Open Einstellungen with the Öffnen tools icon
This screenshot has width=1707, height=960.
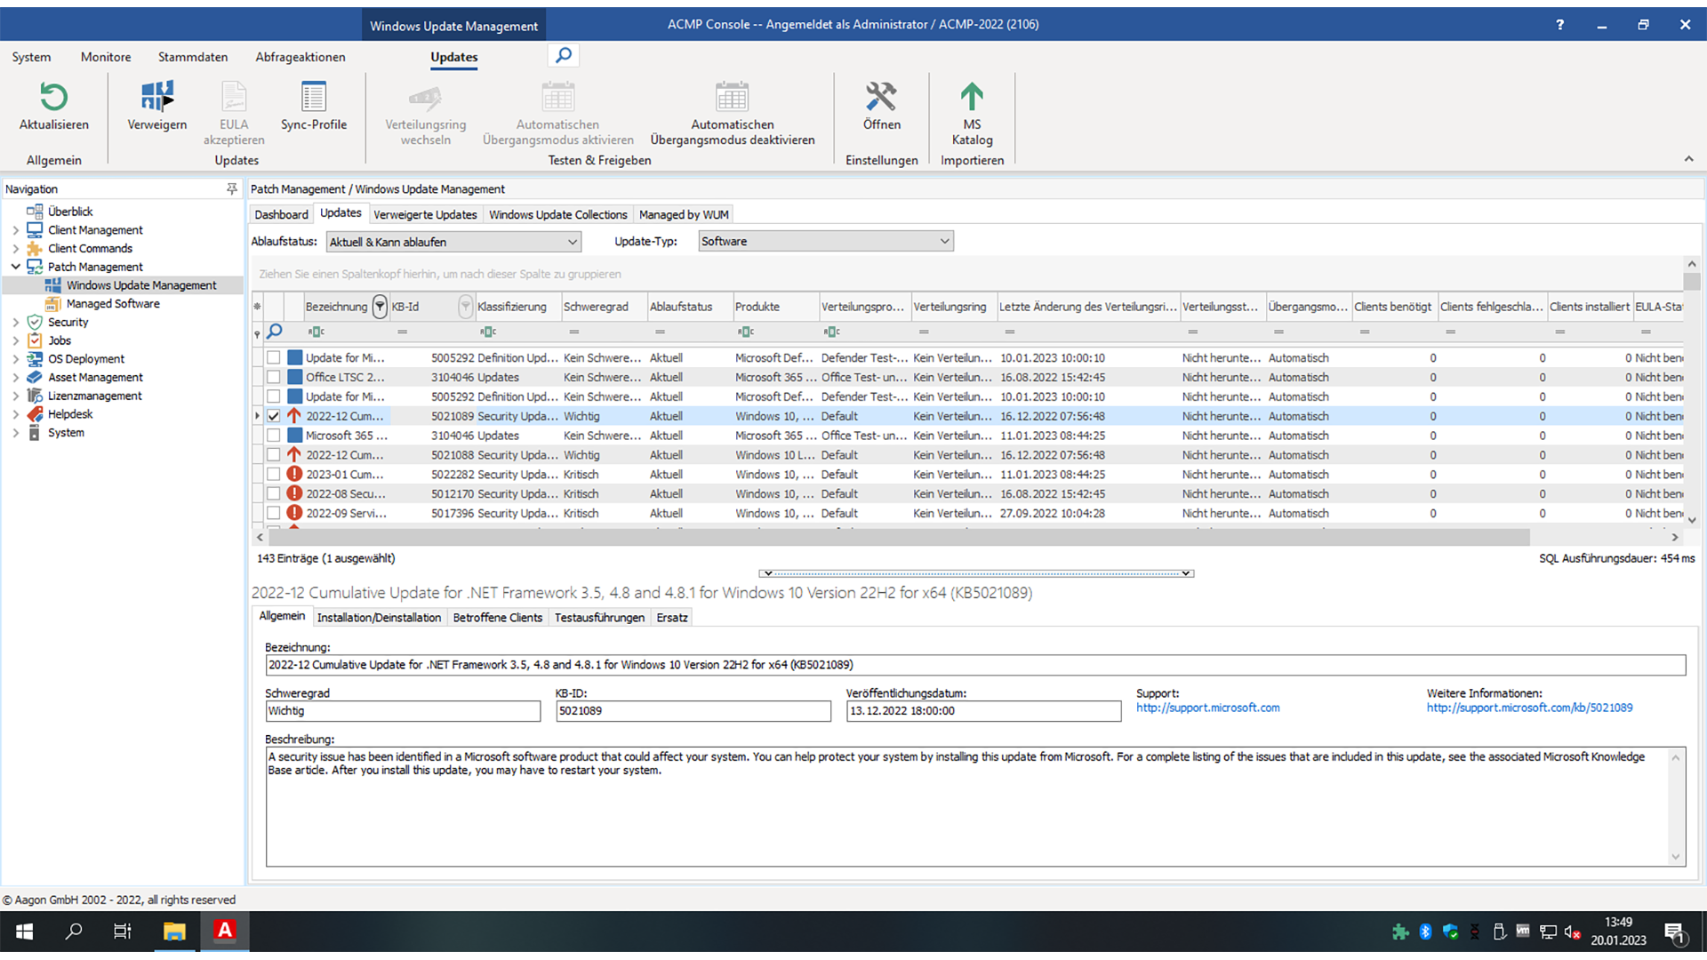881,96
